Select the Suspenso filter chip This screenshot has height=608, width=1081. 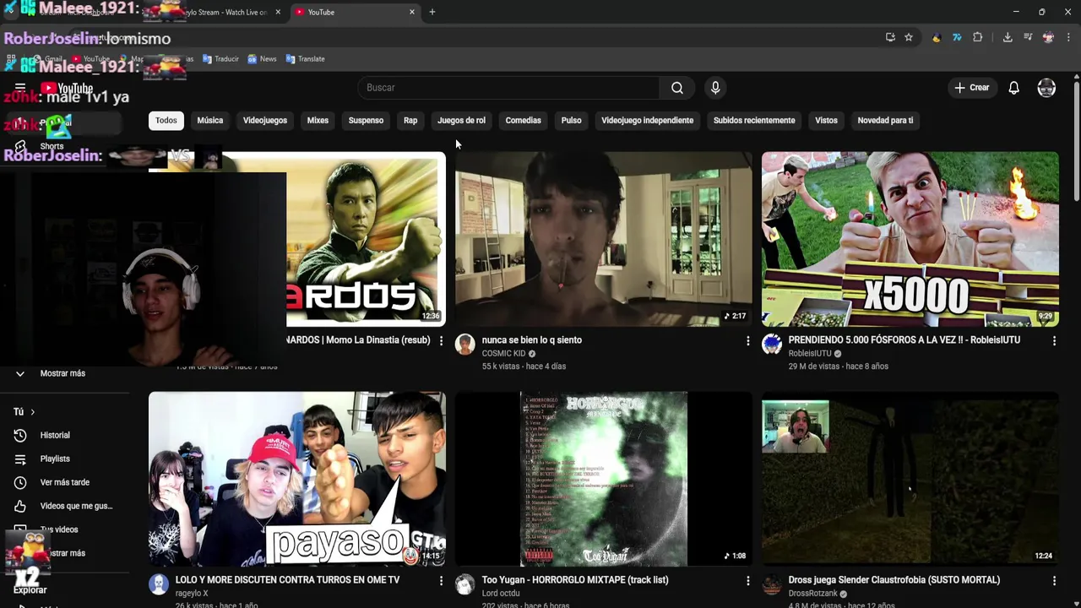point(366,120)
